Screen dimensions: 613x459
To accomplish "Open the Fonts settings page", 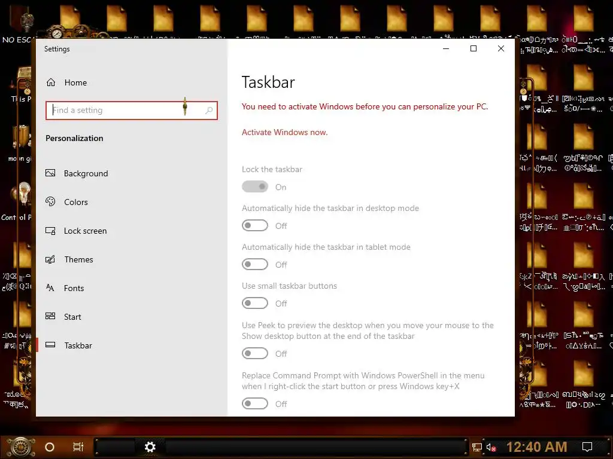I will pyautogui.click(x=74, y=288).
